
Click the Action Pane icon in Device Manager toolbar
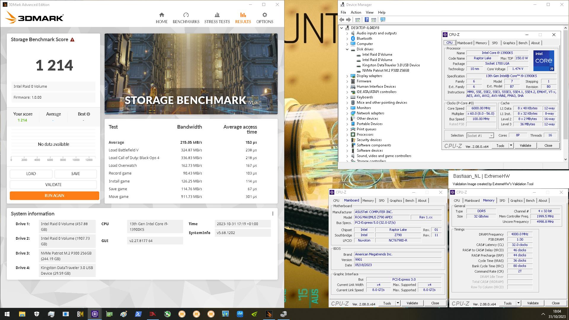point(374,20)
